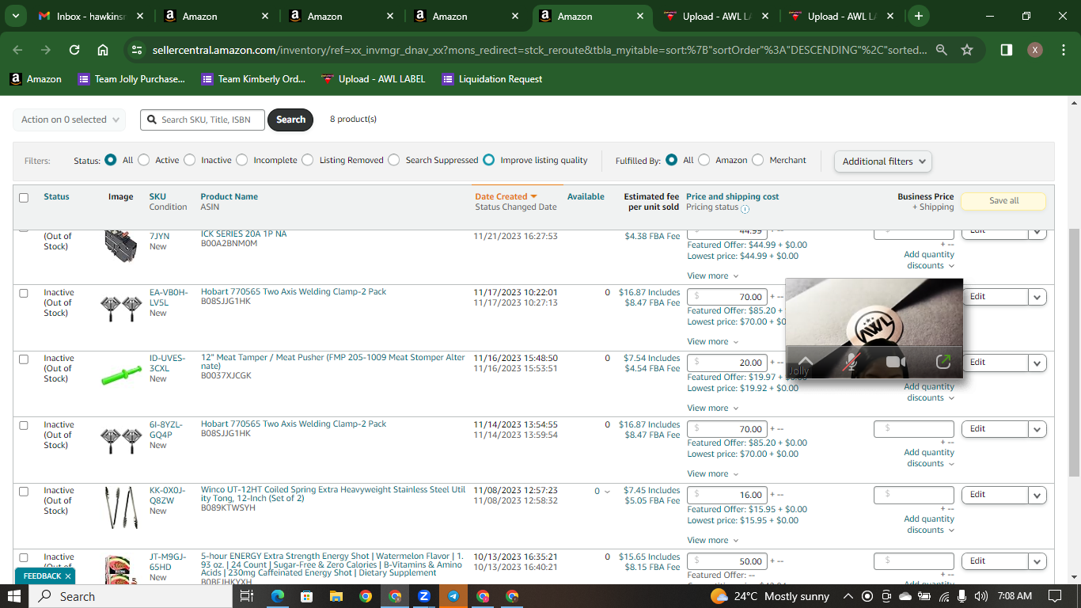Viewport: 1081px width, 608px height.
Task: Reload the Seller Central page
Action: point(74,50)
